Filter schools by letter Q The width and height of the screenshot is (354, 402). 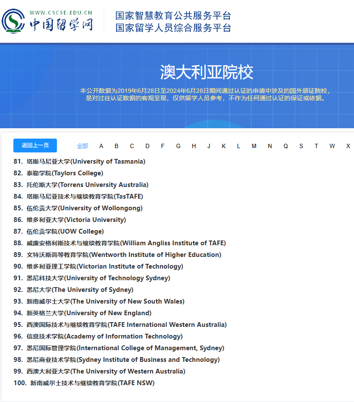point(285,146)
